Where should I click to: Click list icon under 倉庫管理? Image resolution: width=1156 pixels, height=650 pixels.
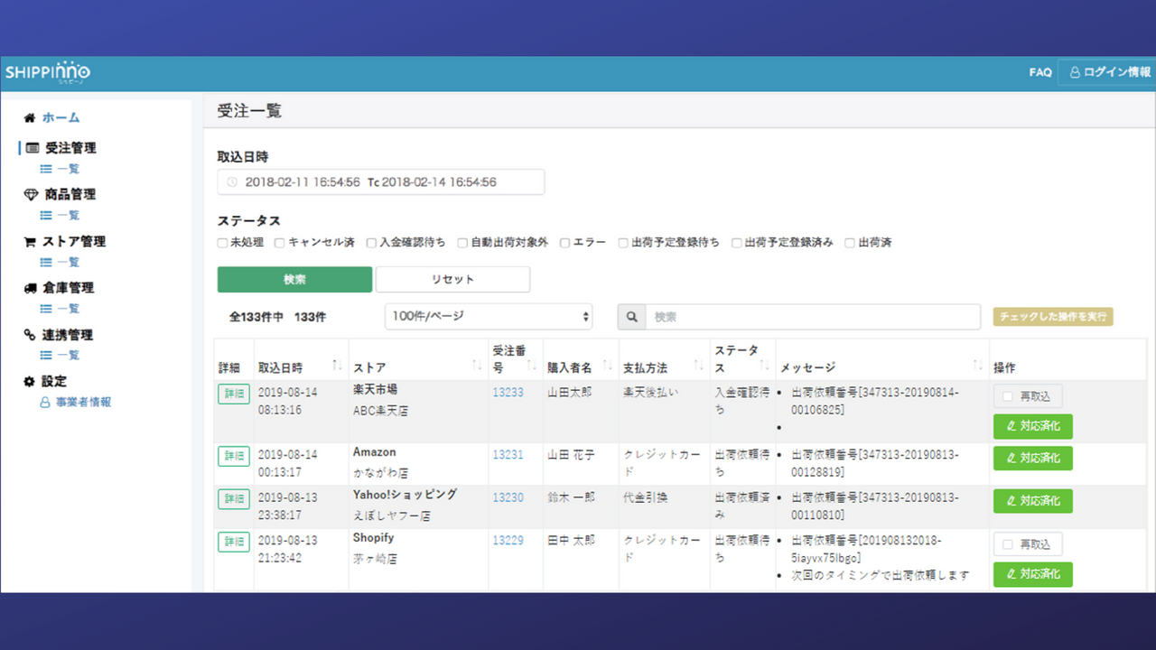[45, 309]
